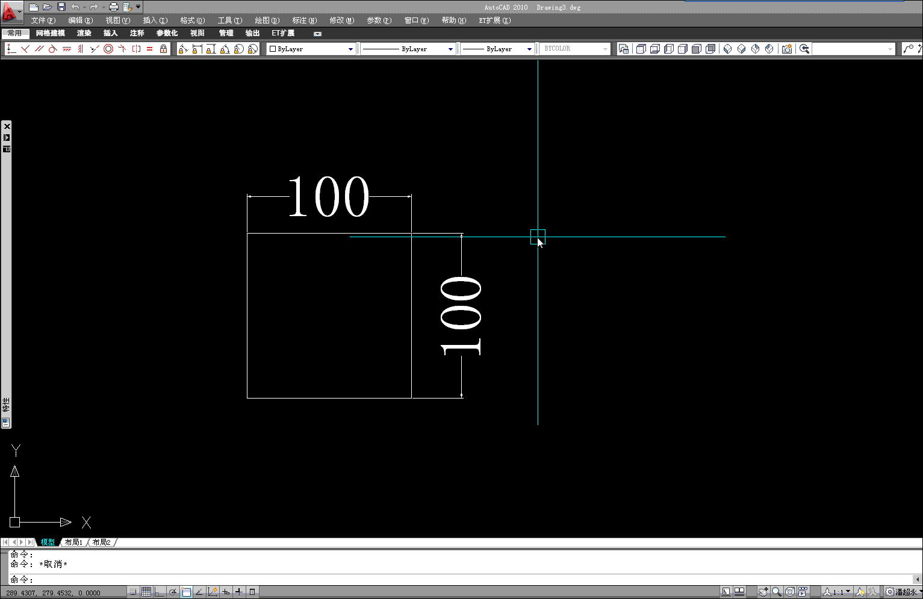Print the drawing with the plot icon

point(113,7)
